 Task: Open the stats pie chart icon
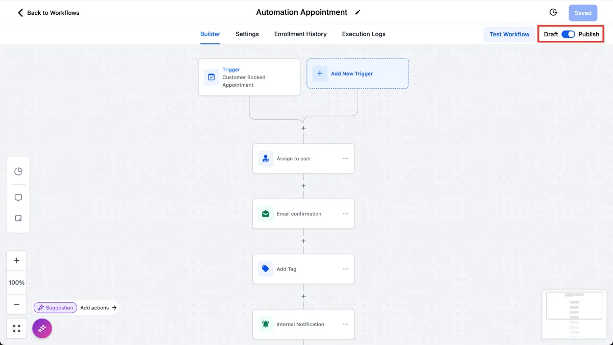[18, 171]
